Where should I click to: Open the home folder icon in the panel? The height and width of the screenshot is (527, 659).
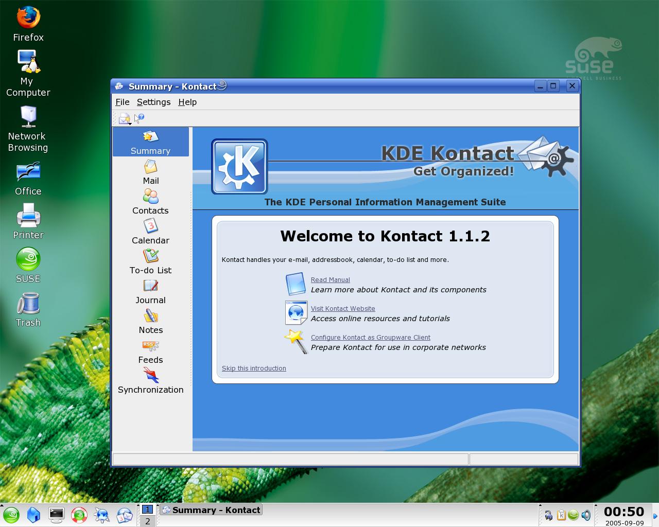pyautogui.click(x=33, y=515)
